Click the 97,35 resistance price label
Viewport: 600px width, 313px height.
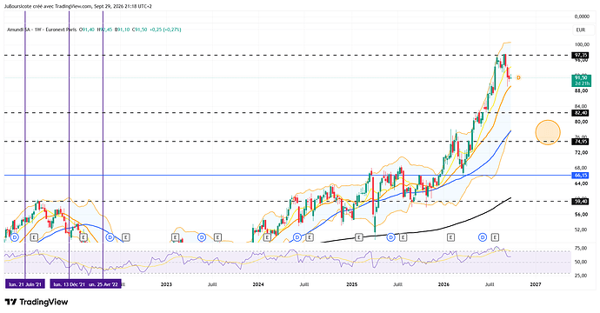click(x=580, y=56)
